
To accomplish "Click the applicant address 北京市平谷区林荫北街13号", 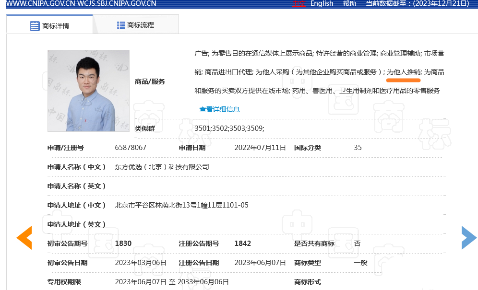I will click(181, 205).
